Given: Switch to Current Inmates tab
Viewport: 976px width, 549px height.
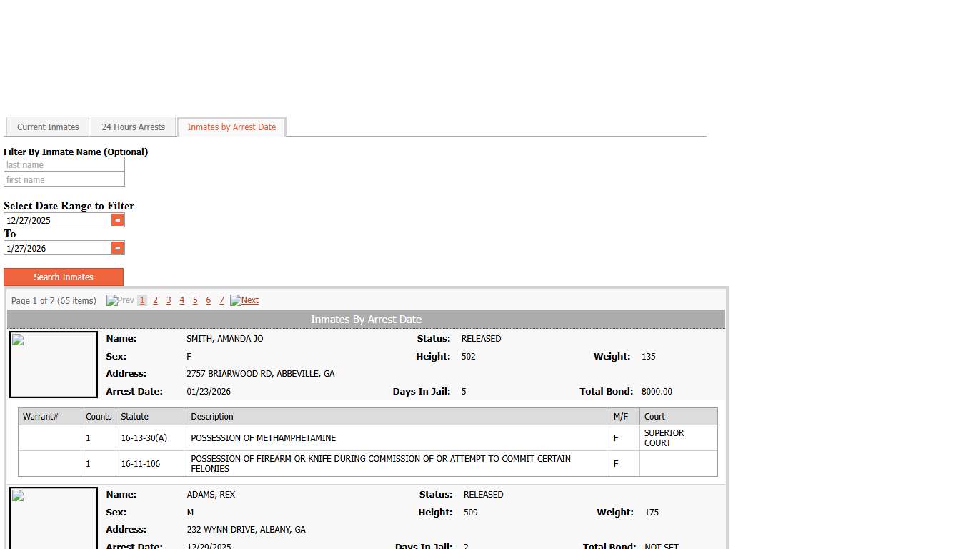Looking at the screenshot, I should coord(48,127).
